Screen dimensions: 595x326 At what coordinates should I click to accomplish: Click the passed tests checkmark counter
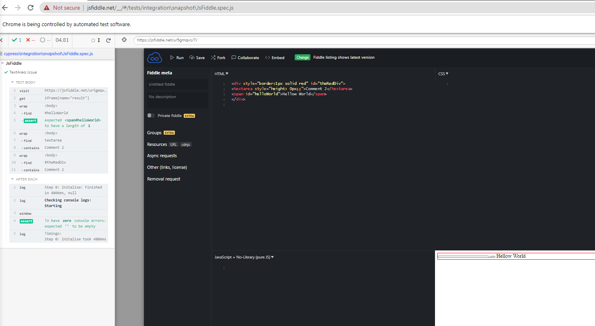pyautogui.click(x=16, y=40)
